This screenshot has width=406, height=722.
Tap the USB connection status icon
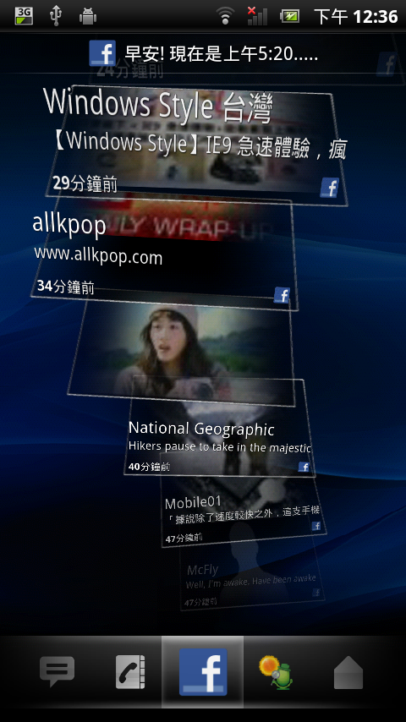coord(56,16)
